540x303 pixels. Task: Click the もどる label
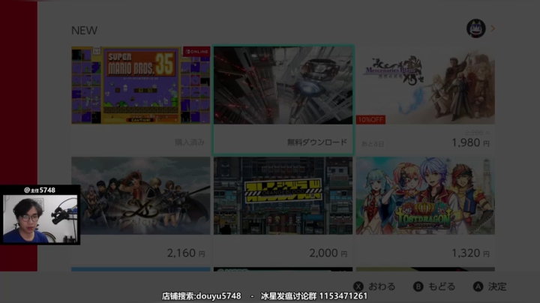tap(442, 286)
